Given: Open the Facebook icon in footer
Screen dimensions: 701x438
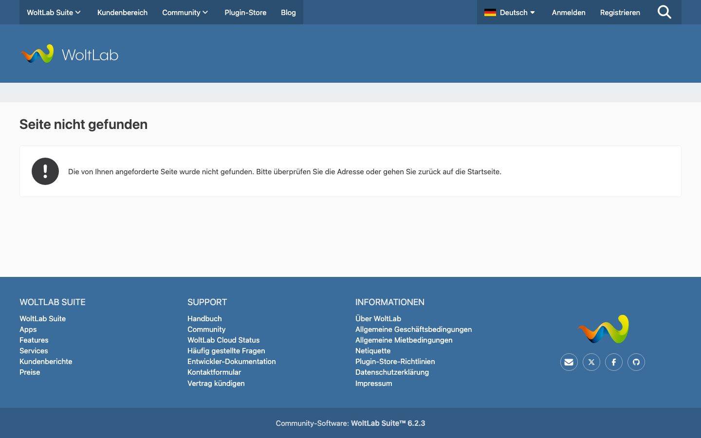Looking at the screenshot, I should [x=614, y=362].
